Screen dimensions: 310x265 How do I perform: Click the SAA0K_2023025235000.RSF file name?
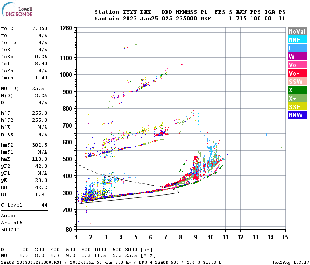pyautogui.click(x=31, y=262)
